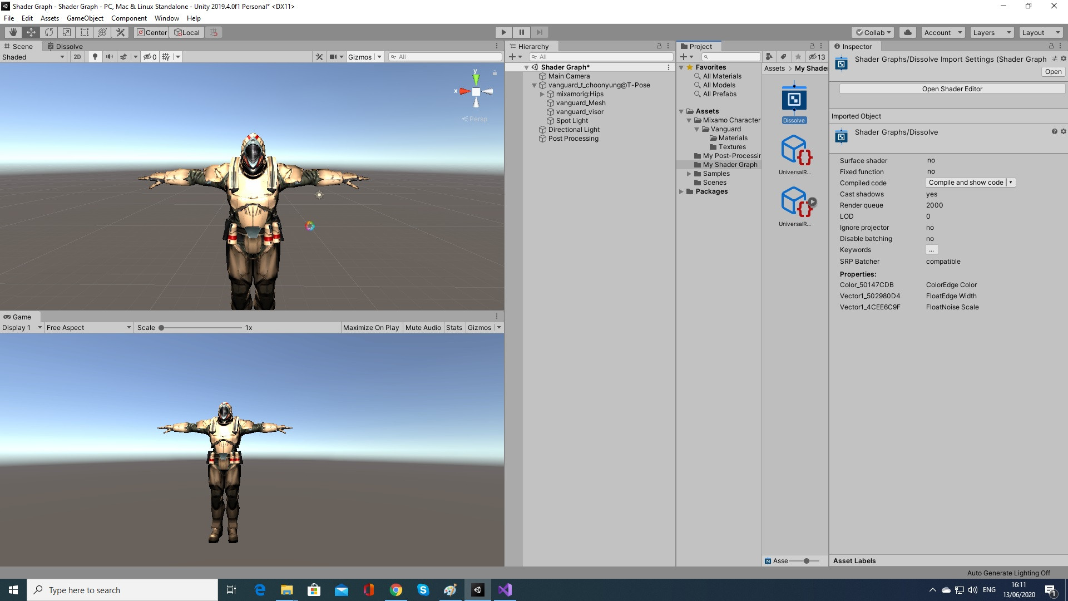Toggle Center pivot mode
Viewport: 1068px width, 601px height.
point(151,32)
